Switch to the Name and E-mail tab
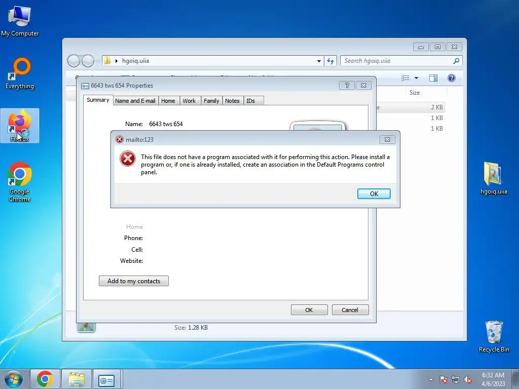519x389 pixels. pyautogui.click(x=135, y=101)
